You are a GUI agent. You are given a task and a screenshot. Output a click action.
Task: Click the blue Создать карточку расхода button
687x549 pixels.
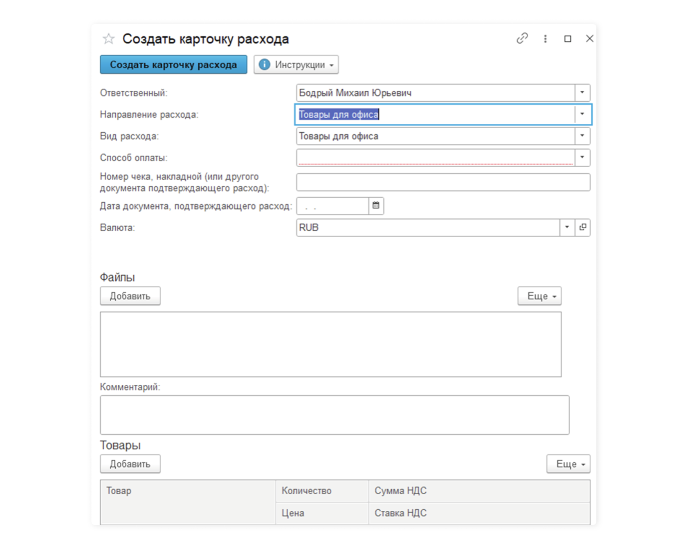[x=173, y=65]
